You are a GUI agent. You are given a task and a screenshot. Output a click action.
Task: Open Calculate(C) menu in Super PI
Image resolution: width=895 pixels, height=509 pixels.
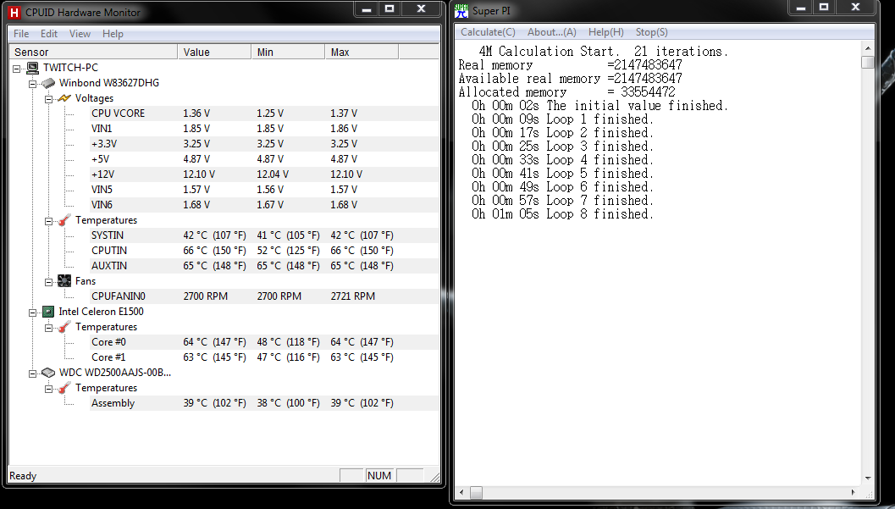pyautogui.click(x=488, y=32)
